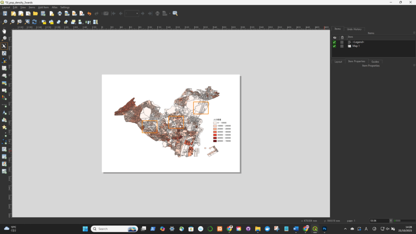Click the Zoom In magnifier icon
This screenshot has height=234, width=416.
coord(5,22)
